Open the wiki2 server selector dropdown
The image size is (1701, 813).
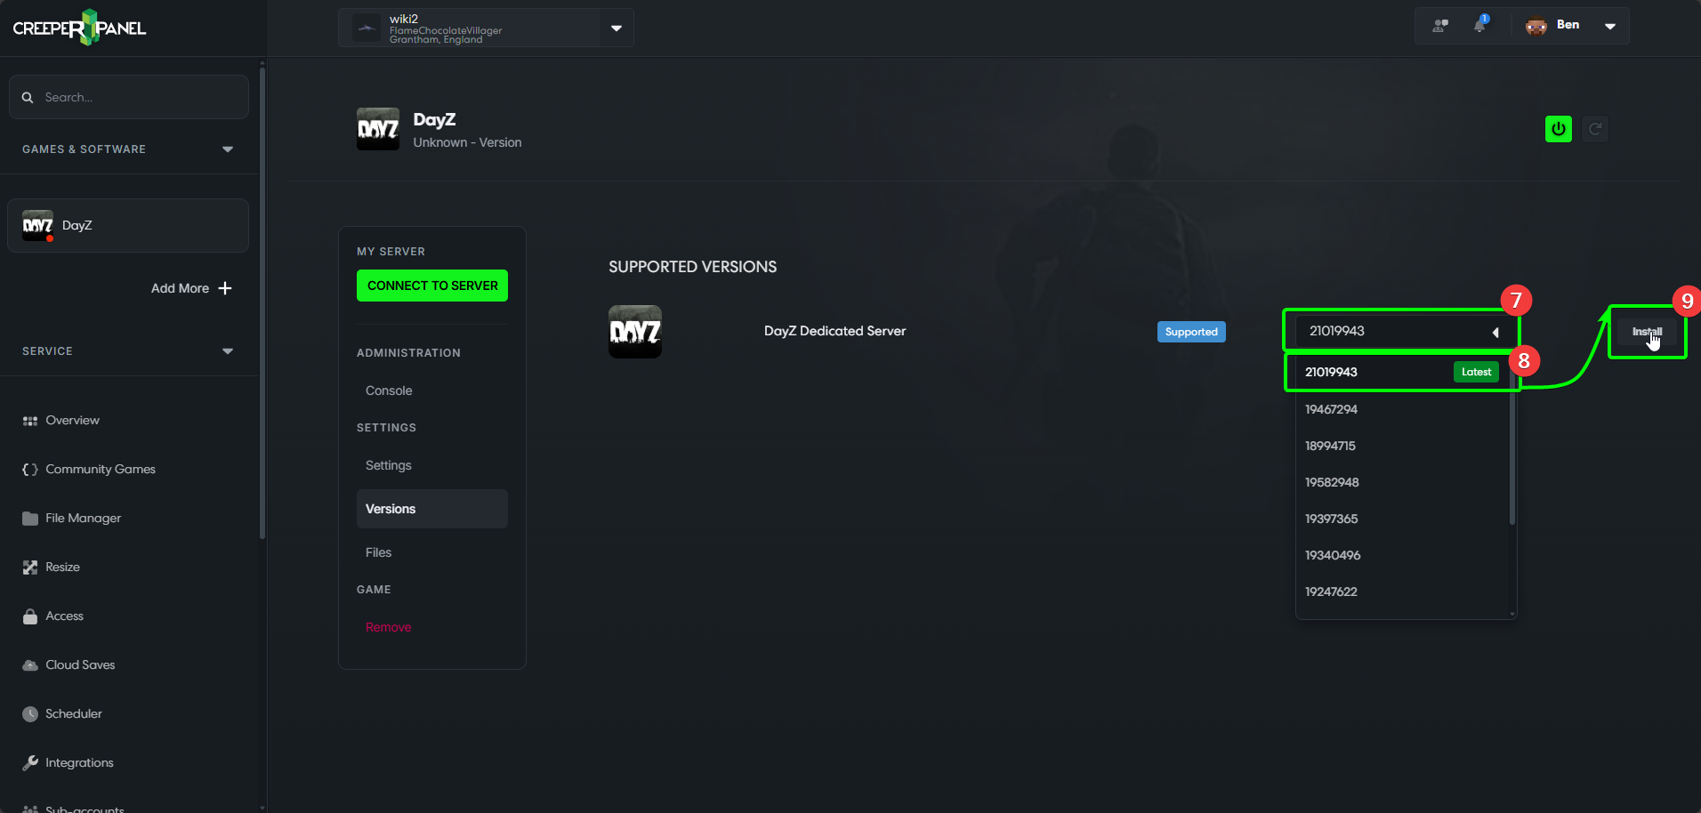coord(616,28)
